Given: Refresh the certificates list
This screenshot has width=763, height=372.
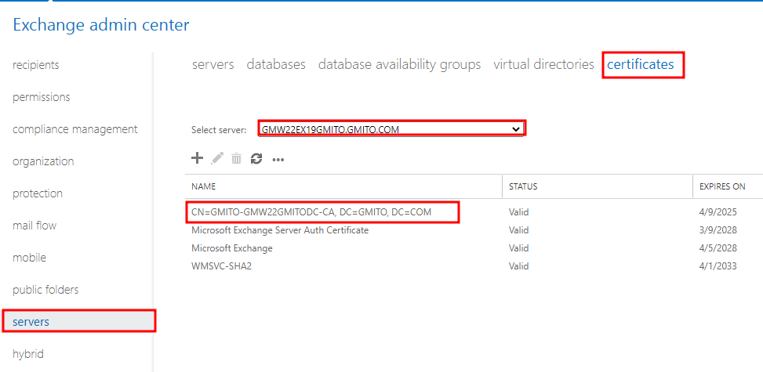Looking at the screenshot, I should (256, 158).
